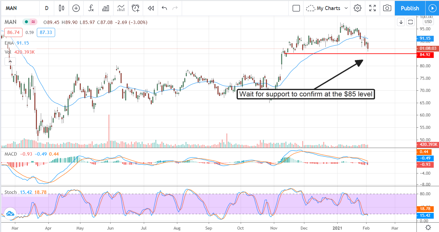Click the alarm clock Create Alert icon
Viewport: 439px width, 232px height.
pos(136,8)
